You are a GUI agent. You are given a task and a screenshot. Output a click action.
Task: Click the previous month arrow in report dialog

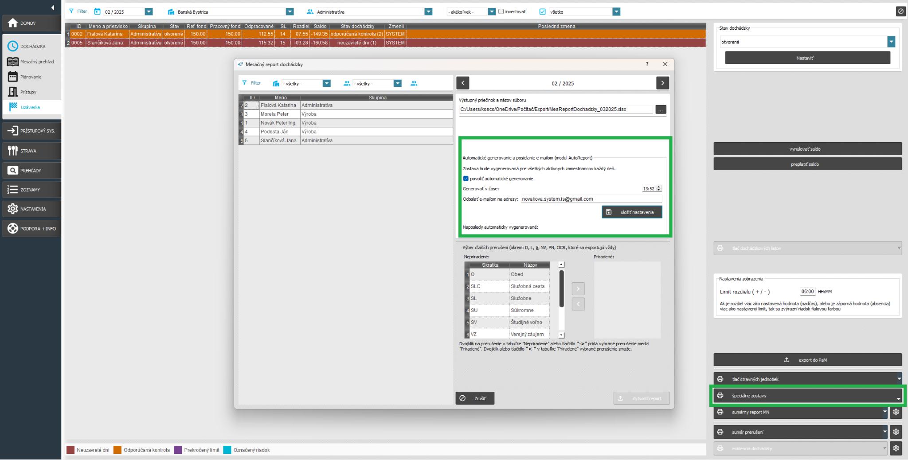point(462,83)
